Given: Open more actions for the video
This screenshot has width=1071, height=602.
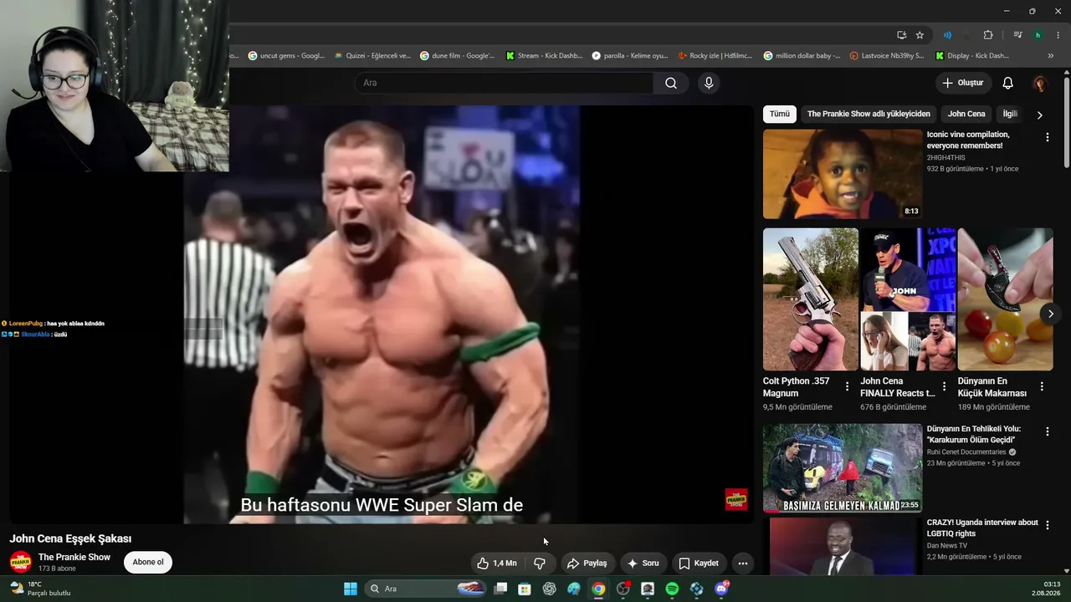Looking at the screenshot, I should (x=742, y=564).
